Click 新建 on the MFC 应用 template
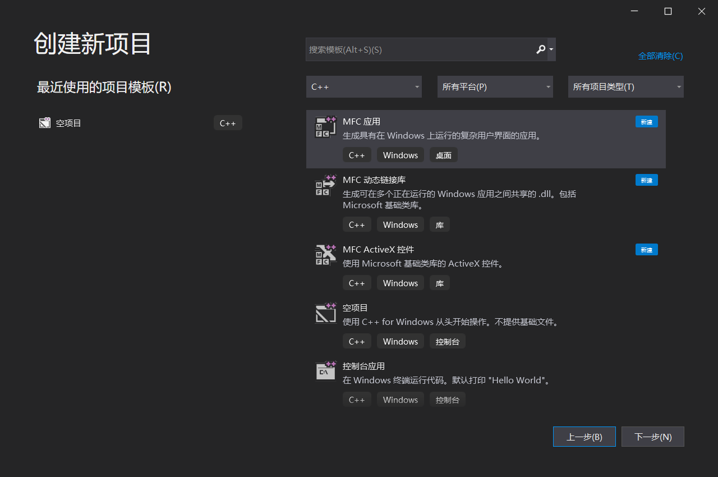 tap(646, 121)
